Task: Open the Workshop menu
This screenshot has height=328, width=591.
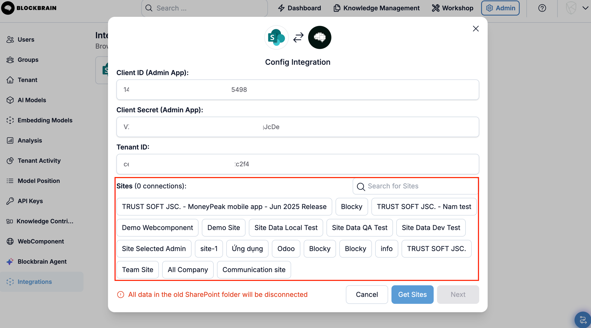Action: click(x=452, y=8)
